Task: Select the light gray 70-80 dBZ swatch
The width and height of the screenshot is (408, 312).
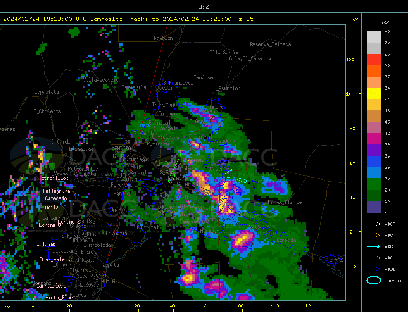Action: (374, 37)
